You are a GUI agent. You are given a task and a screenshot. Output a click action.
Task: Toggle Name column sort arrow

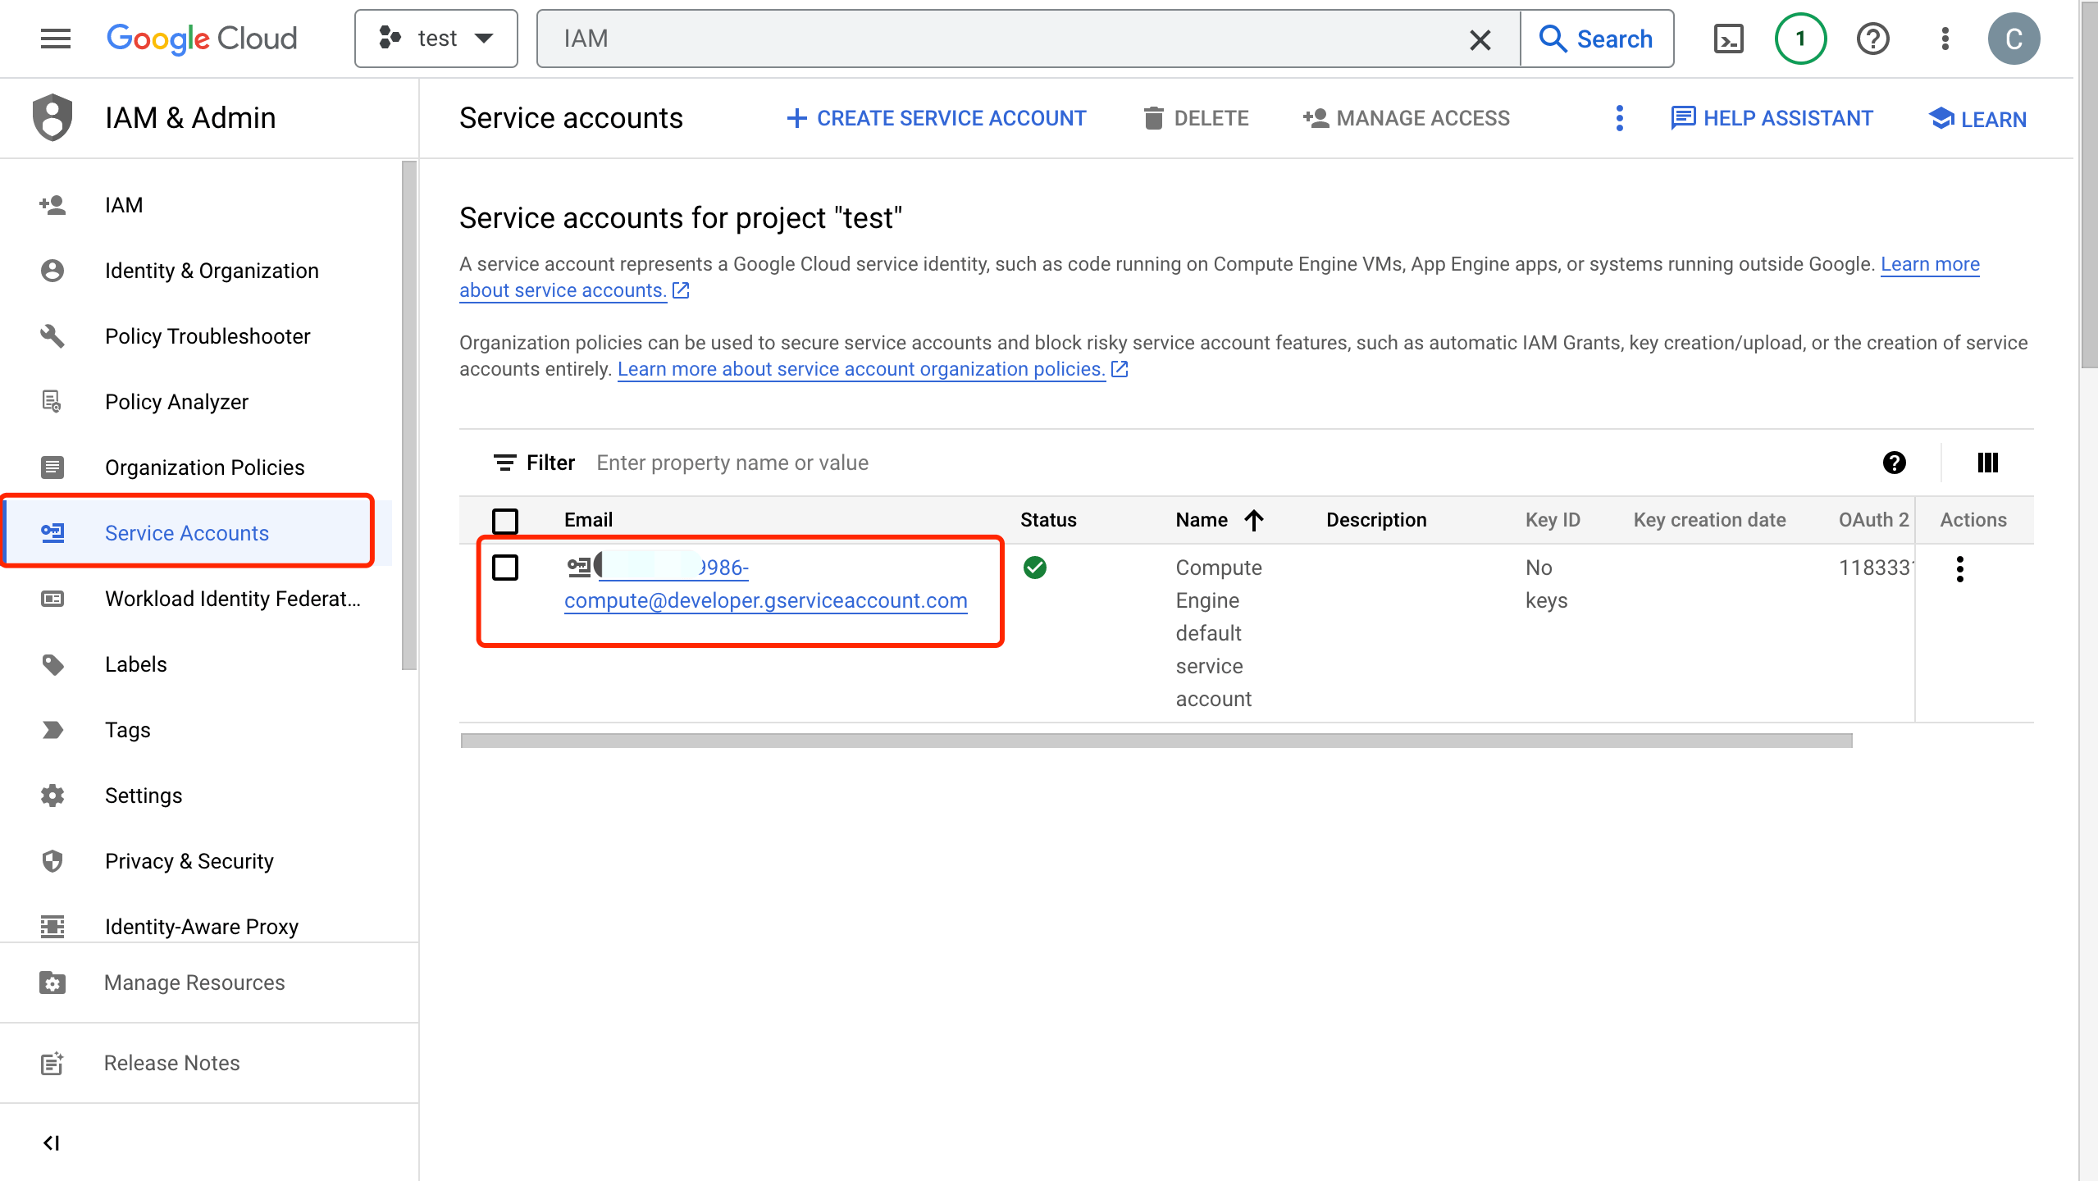click(1253, 520)
